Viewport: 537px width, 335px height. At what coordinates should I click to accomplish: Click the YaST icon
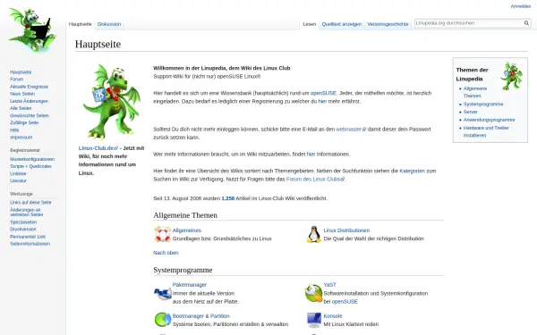pos(313,293)
